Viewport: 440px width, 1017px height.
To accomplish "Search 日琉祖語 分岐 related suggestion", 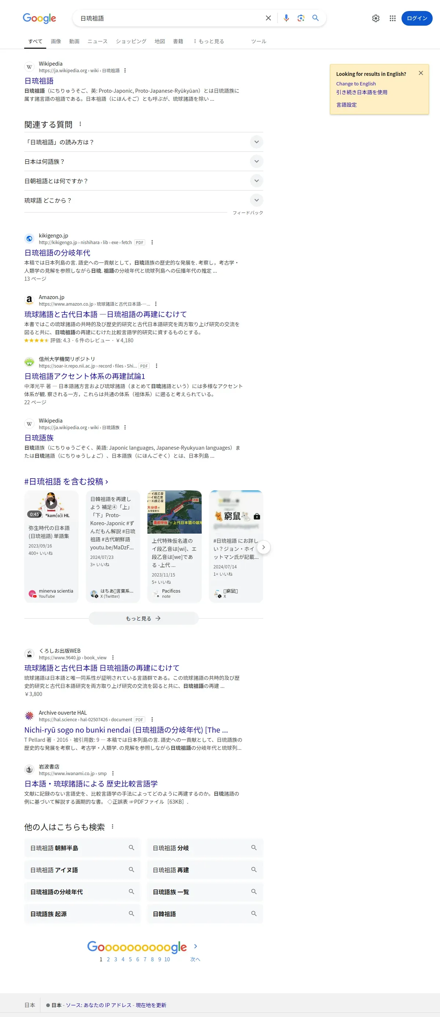I will pos(205,848).
